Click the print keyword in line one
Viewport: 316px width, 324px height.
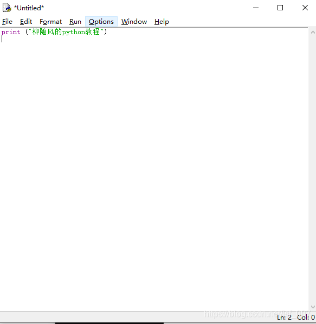(11, 32)
